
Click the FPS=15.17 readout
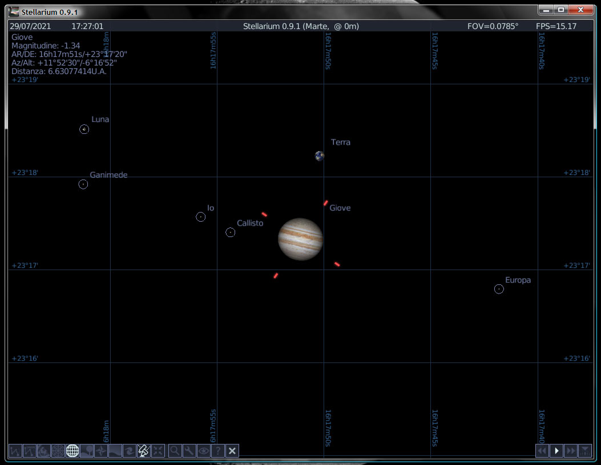pyautogui.click(x=556, y=26)
